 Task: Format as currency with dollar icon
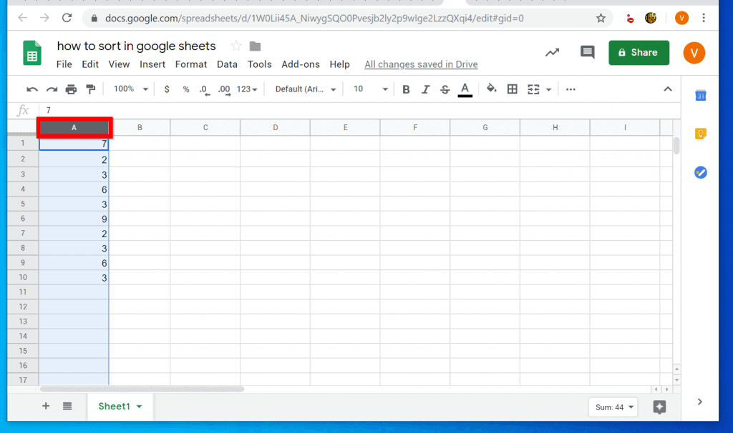167,89
